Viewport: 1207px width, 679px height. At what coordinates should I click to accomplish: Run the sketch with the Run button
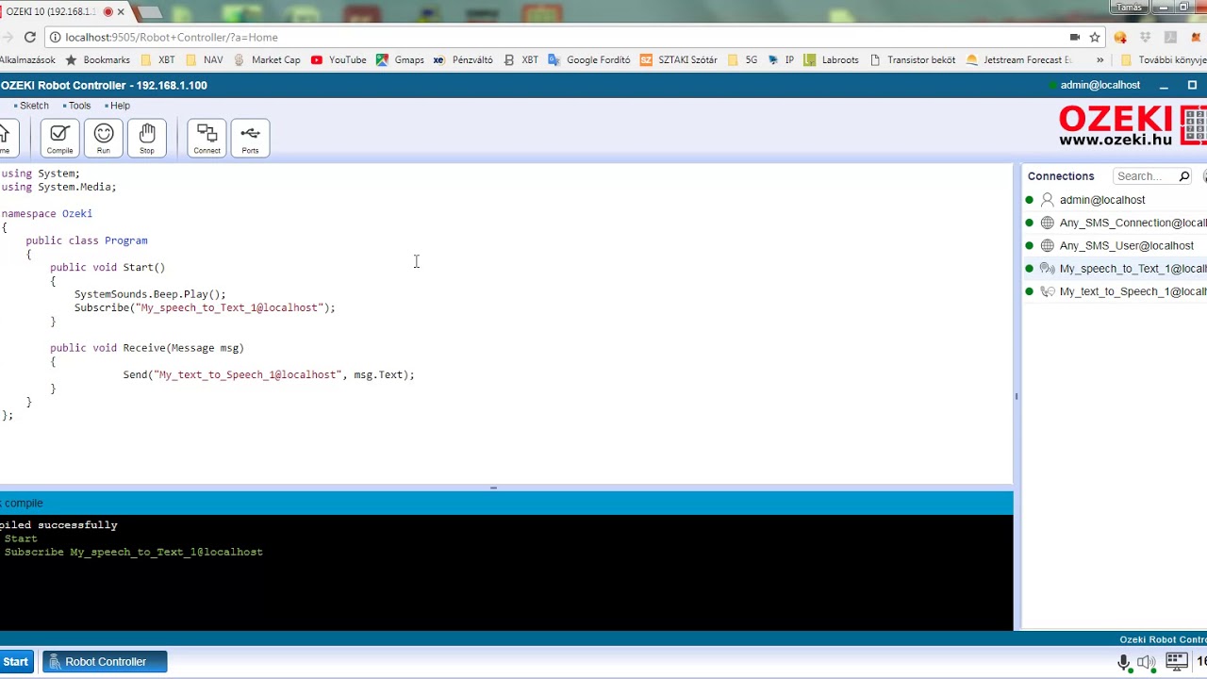pos(104,139)
